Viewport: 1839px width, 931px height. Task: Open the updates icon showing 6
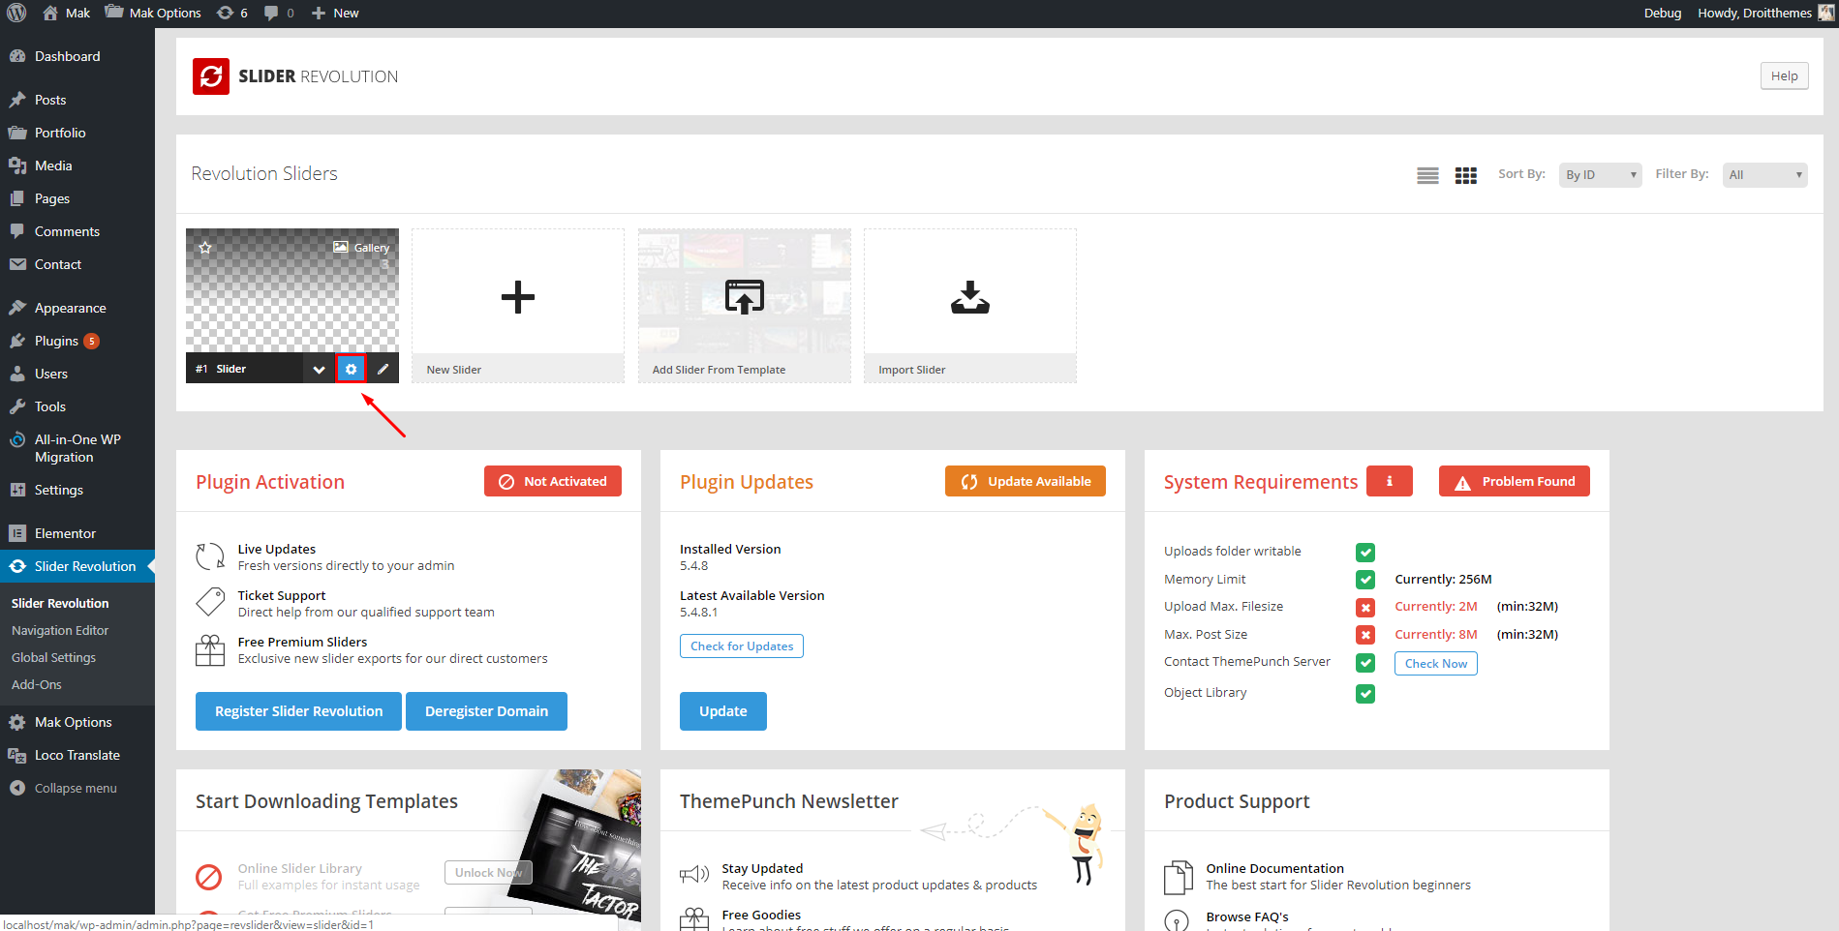tap(232, 13)
